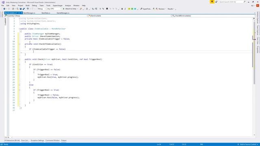
Task: Click the Open File toolbar icon
Action: [17, 9]
